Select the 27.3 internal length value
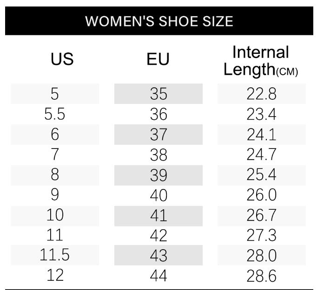This screenshot has width=317, height=290. click(x=262, y=236)
